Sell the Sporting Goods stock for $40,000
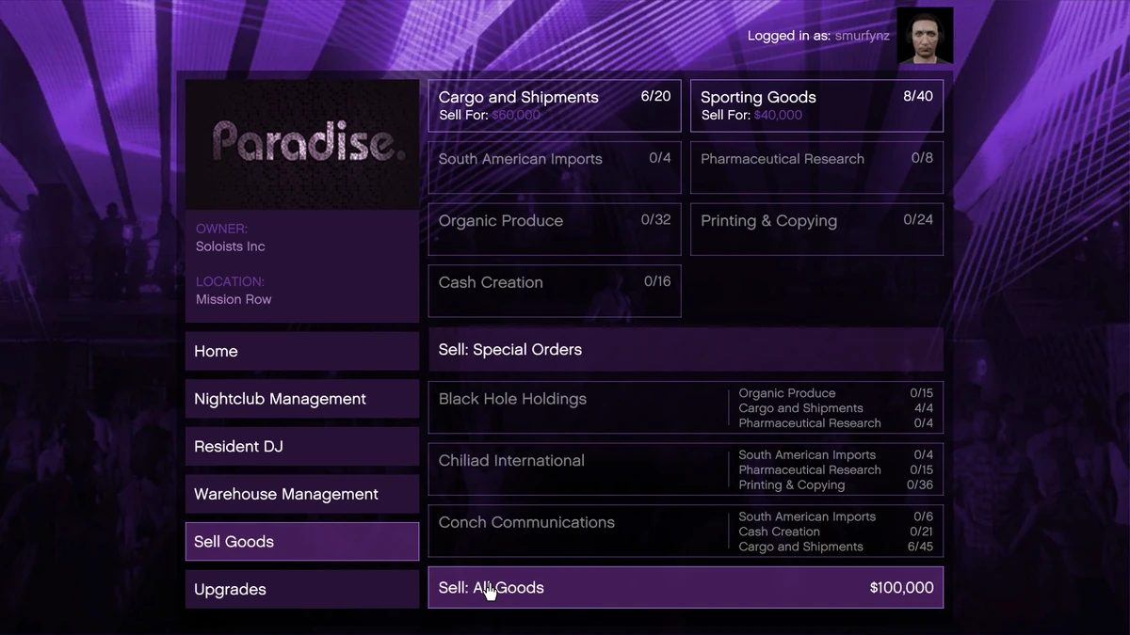This screenshot has width=1130, height=635. 815,105
